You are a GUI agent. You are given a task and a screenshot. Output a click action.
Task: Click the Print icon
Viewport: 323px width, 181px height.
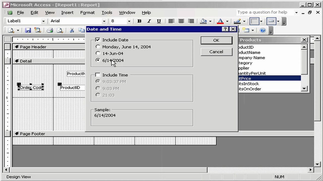pos(50,30)
